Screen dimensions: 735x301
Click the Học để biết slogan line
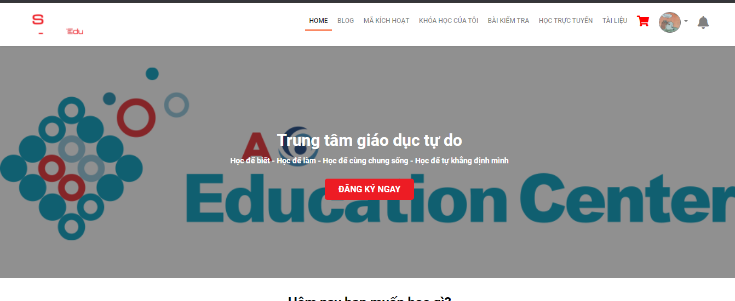(x=369, y=161)
